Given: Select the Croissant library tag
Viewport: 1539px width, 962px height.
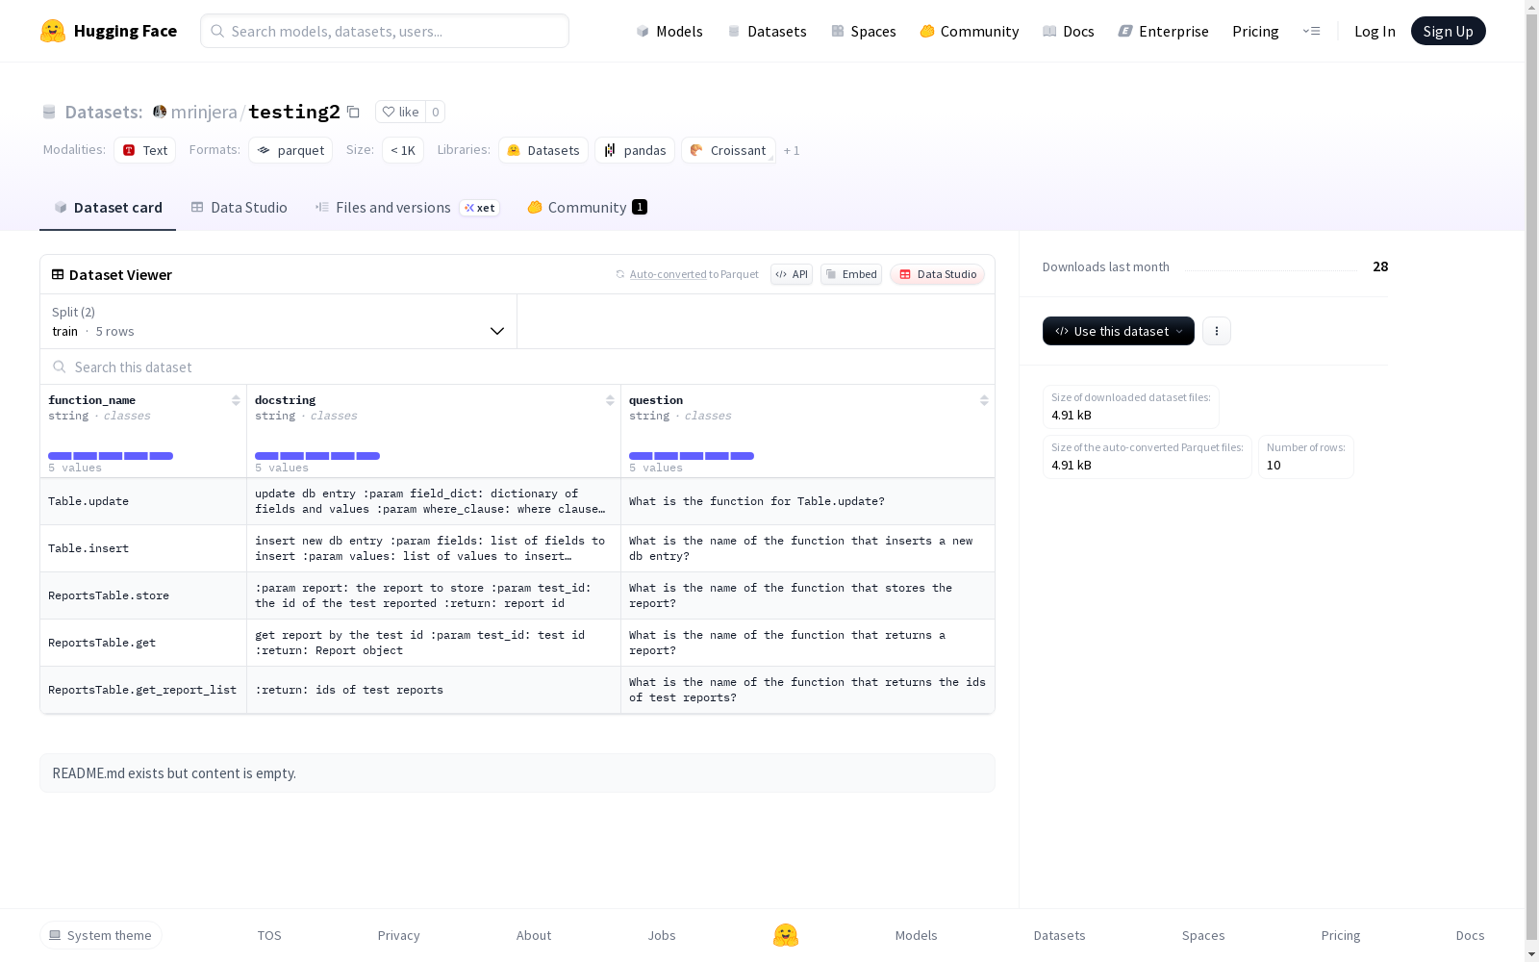Looking at the screenshot, I should [x=728, y=150].
